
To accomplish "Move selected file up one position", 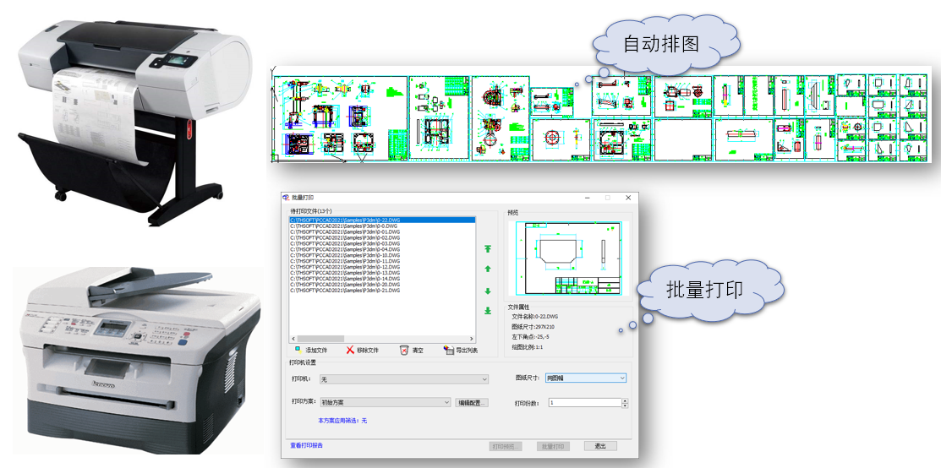I will pos(488,269).
